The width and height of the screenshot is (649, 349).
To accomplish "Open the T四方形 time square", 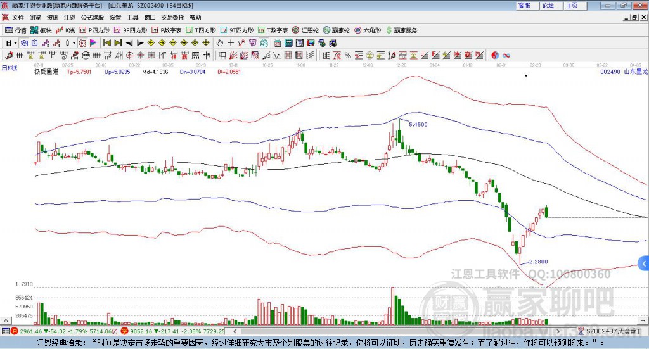I will pos(201,30).
